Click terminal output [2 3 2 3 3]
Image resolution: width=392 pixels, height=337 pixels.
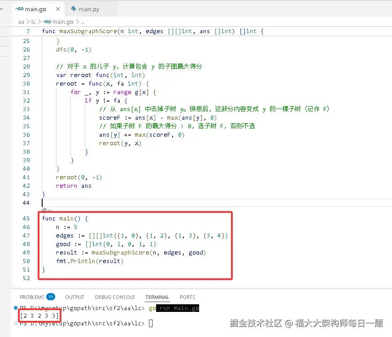(x=39, y=316)
